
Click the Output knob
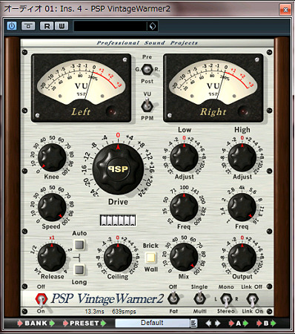coord(242,257)
